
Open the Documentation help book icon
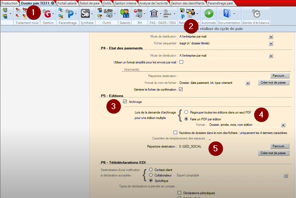tap(227, 13)
